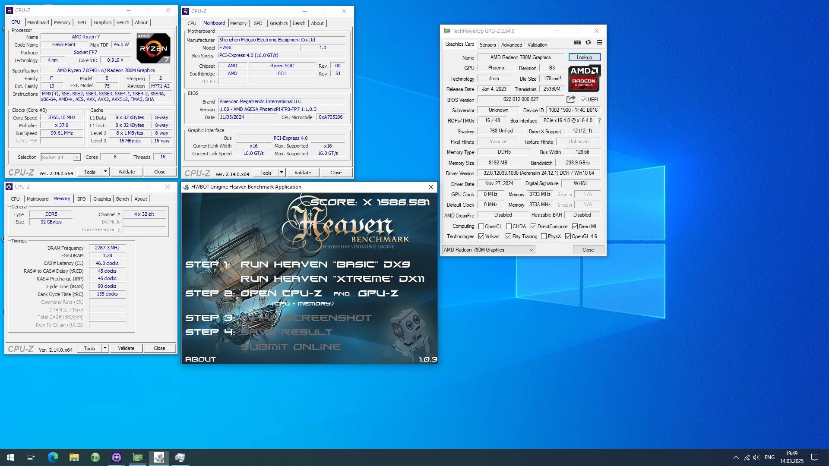This screenshot has height=466, width=829.
Task: Click Validate in CPU-Z CPU window
Action: [x=127, y=172]
